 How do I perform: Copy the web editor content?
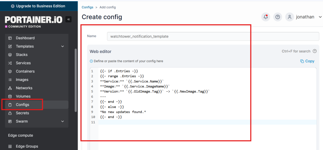(307, 61)
